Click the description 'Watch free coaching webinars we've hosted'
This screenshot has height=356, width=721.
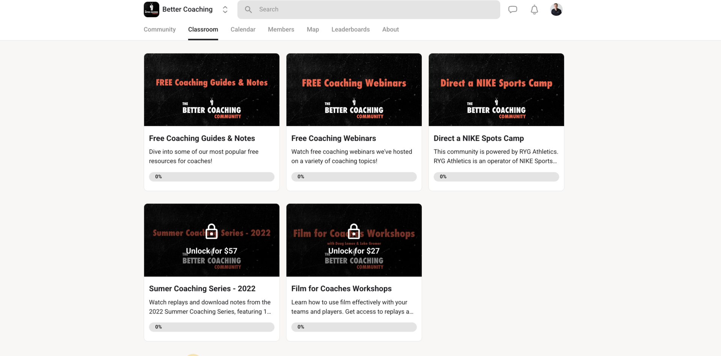pos(352,156)
